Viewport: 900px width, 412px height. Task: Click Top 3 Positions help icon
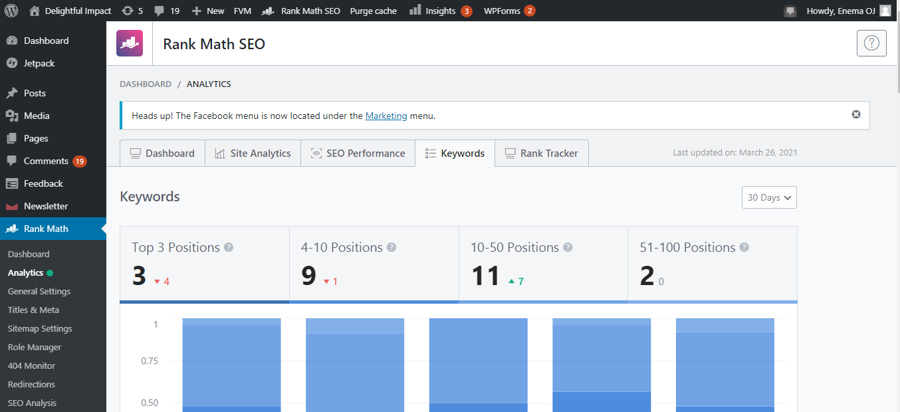229,247
